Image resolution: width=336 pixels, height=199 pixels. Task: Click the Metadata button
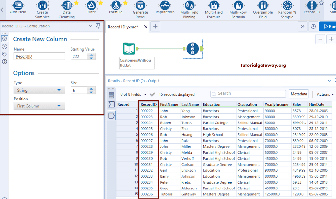click(299, 94)
